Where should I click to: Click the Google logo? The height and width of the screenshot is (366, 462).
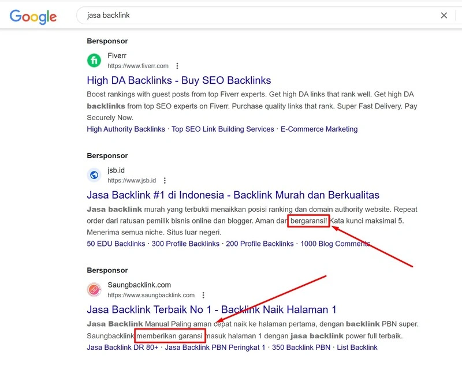click(33, 17)
